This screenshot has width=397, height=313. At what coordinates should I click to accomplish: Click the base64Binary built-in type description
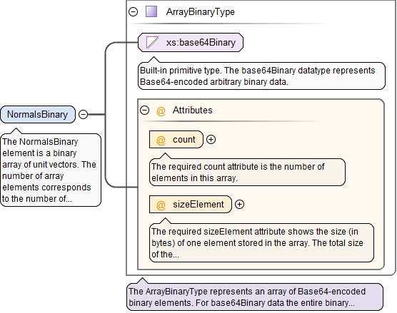261,76
